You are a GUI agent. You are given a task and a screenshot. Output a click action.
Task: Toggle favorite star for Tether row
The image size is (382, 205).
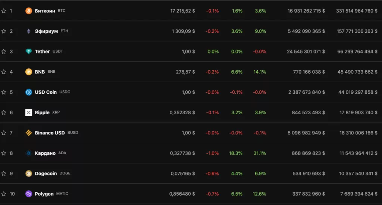4,52
